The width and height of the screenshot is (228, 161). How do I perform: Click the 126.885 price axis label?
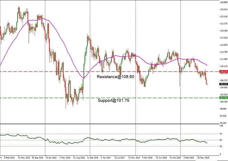224,2
